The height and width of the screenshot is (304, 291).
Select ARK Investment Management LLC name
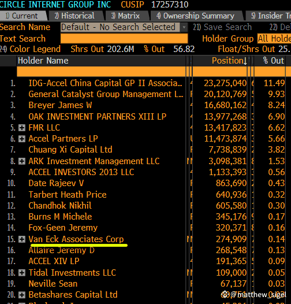pos(94,161)
